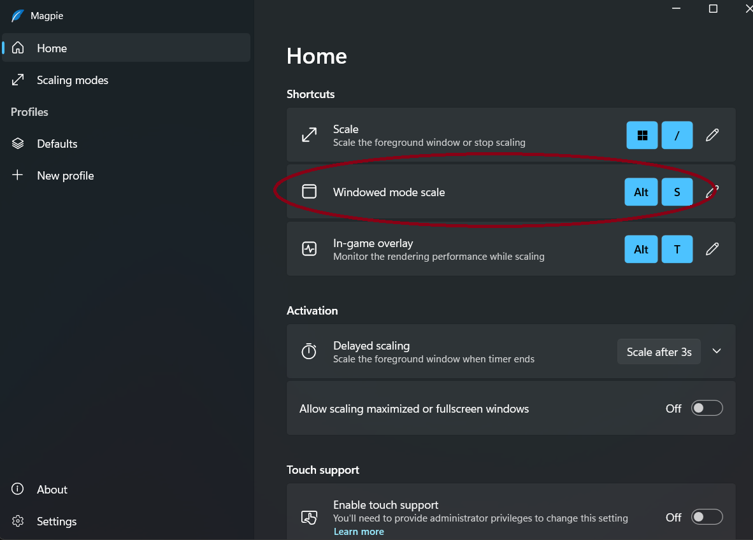Expand the Delayed scaling options chevron
Viewport: 753px width, 540px height.
[717, 352]
